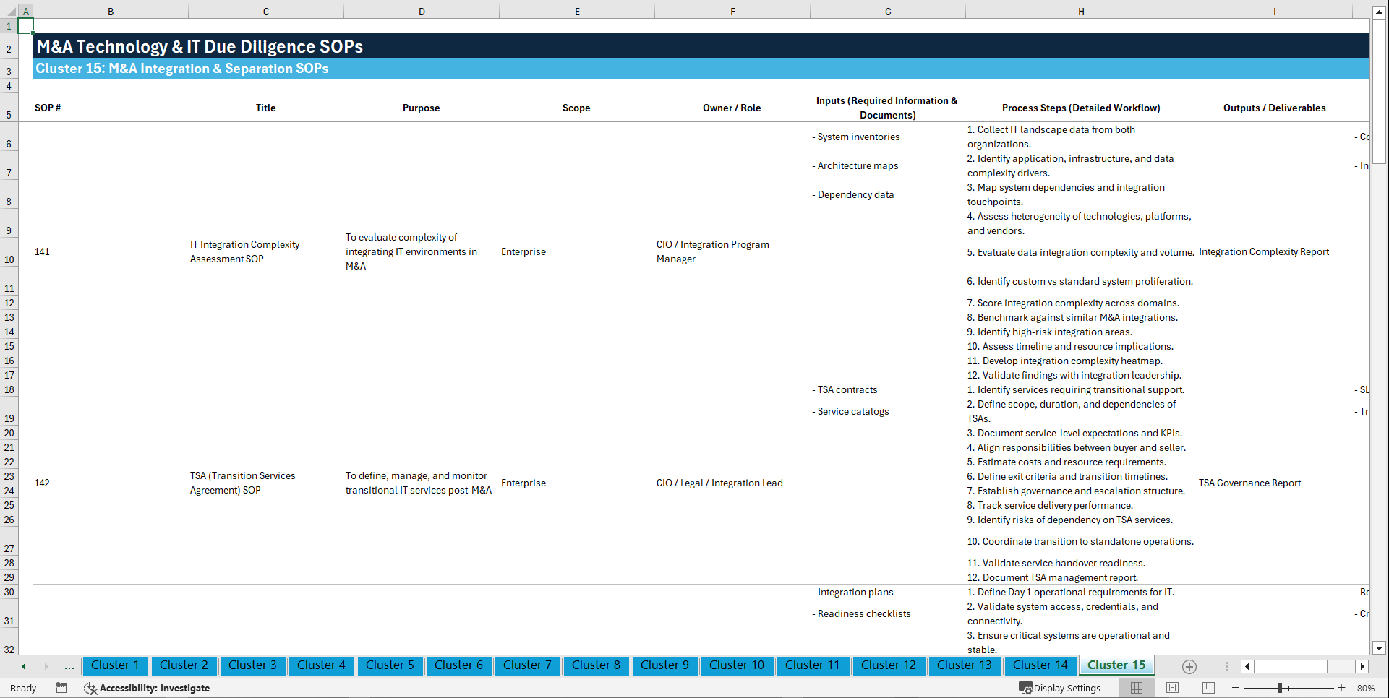The width and height of the screenshot is (1389, 698).
Task: Add a new worksheet with plus icon
Action: tap(1189, 666)
